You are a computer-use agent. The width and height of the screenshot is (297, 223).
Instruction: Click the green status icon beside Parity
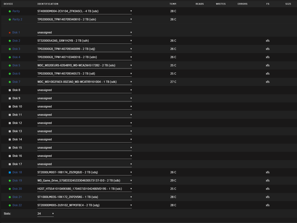click(10, 11)
